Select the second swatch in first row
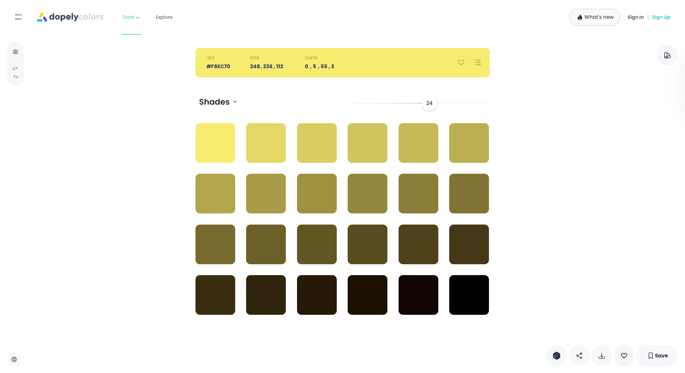This screenshot has width=685, height=373. pyautogui.click(x=266, y=143)
